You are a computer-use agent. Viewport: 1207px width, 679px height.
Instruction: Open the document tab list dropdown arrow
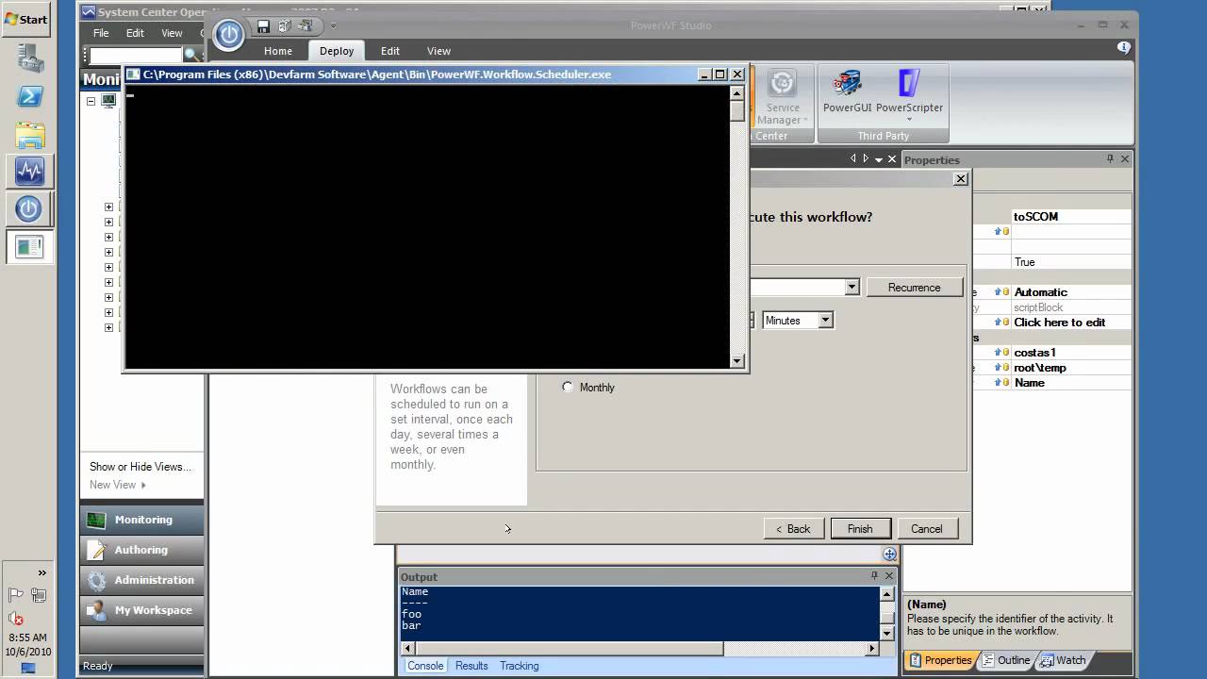tap(879, 159)
